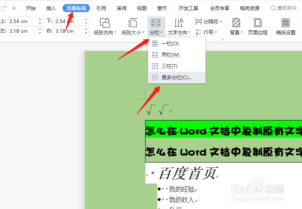This screenshot has height=209, width=302.
Task: Click the 文字方向 text direction icon
Action: 179,23
